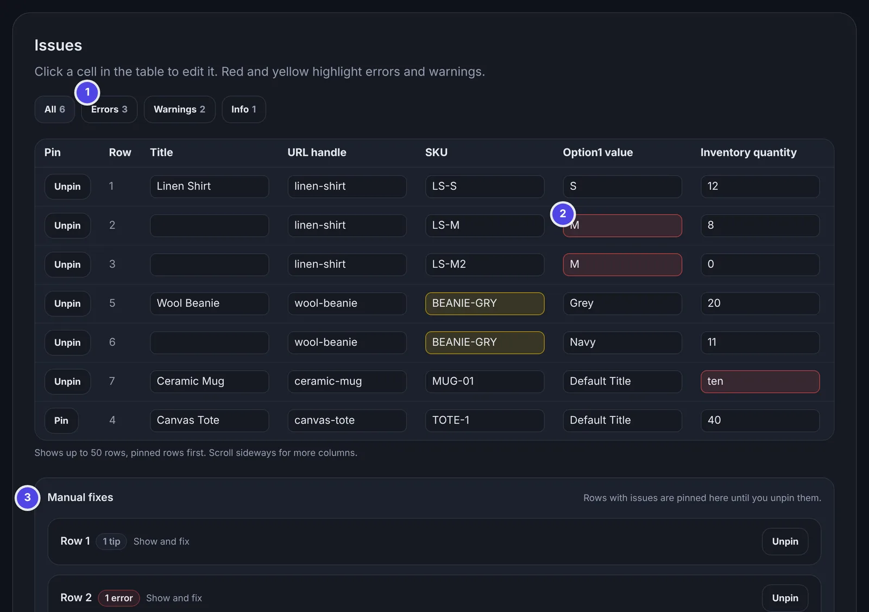
Task: Edit the LS-M2 SKU cell
Action: (484, 264)
